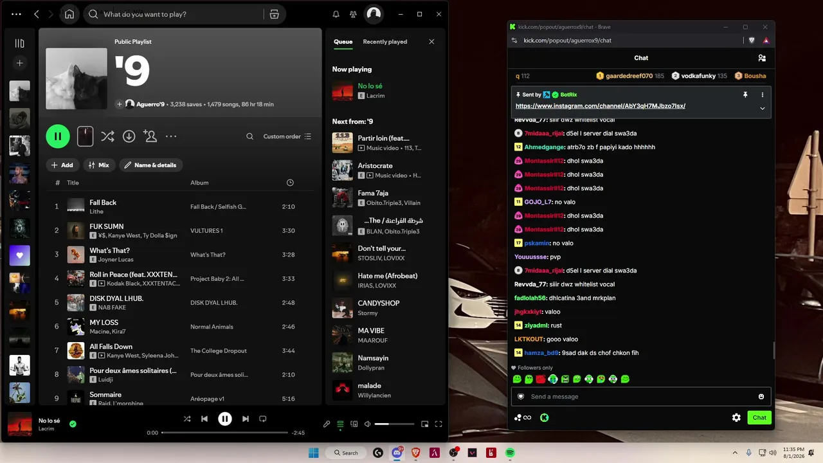Collapse Your Library sidebar
The height and width of the screenshot is (463, 823).
click(x=20, y=43)
